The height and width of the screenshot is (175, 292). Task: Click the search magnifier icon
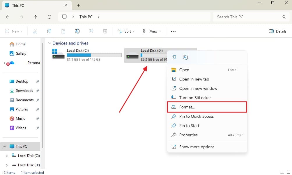284,17
